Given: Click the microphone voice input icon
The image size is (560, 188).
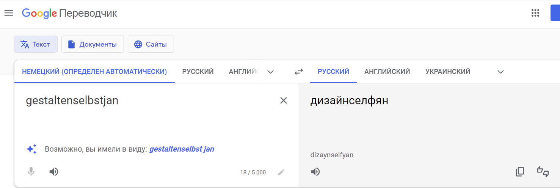Looking at the screenshot, I should coord(31,172).
